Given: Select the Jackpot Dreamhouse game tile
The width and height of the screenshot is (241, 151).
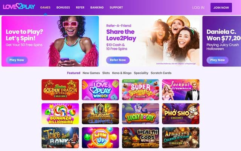Looking at the screenshot, I should (181, 90).
